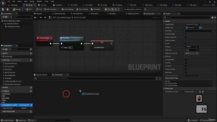Click the Browse to asset icon

[x=8, y=9]
